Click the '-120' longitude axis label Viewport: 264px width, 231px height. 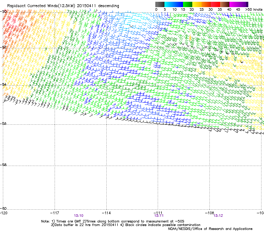point(4,213)
